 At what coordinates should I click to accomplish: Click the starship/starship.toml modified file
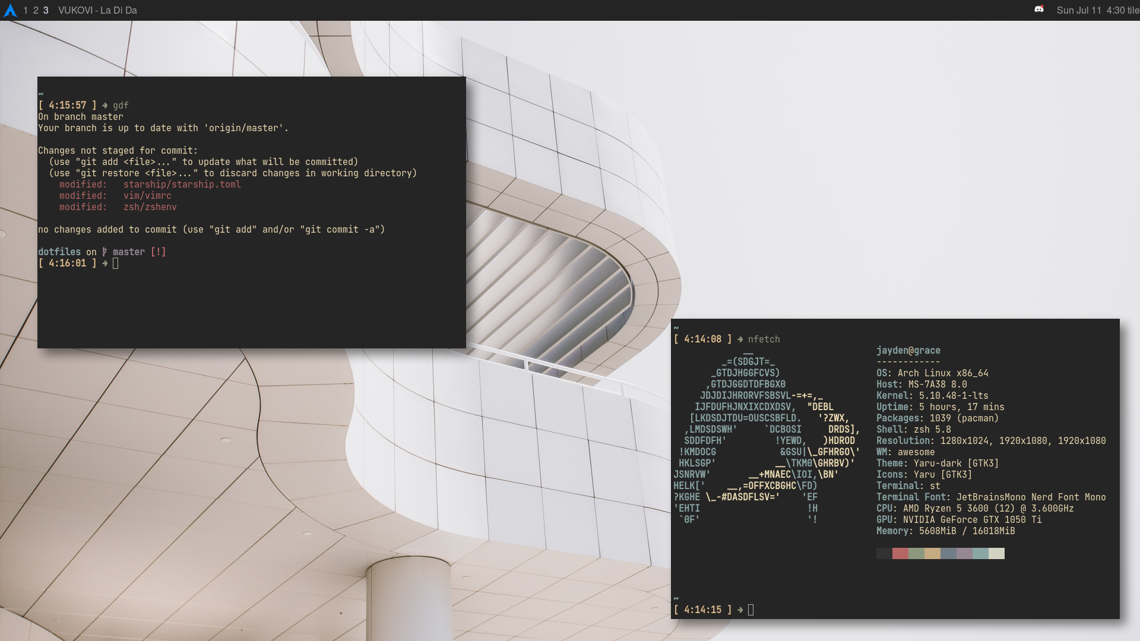pyautogui.click(x=182, y=185)
